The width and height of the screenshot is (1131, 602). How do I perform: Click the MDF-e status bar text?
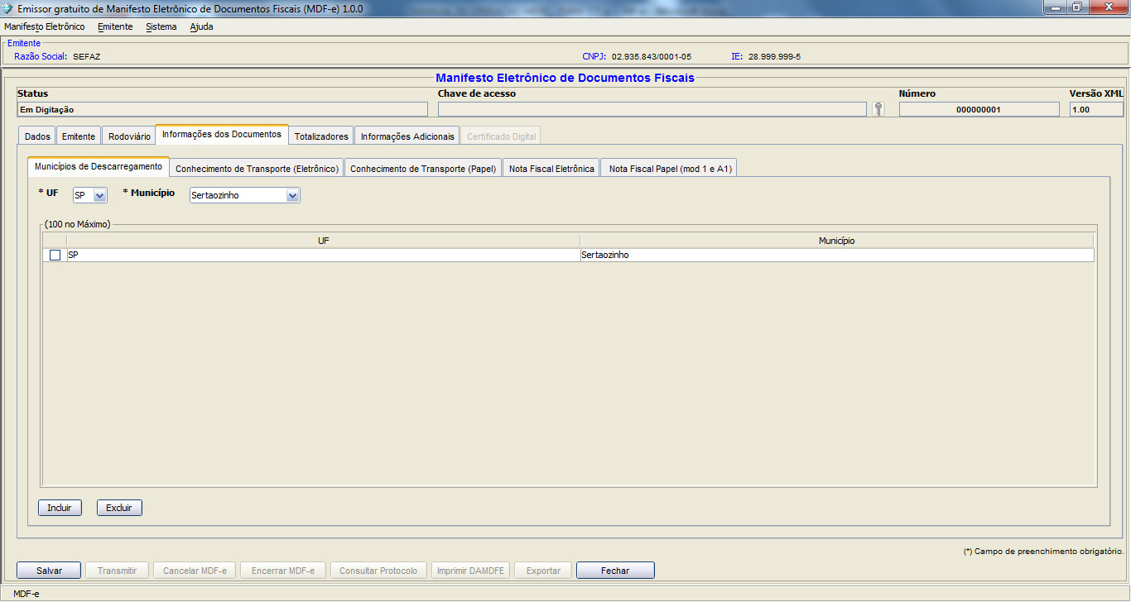(x=26, y=594)
